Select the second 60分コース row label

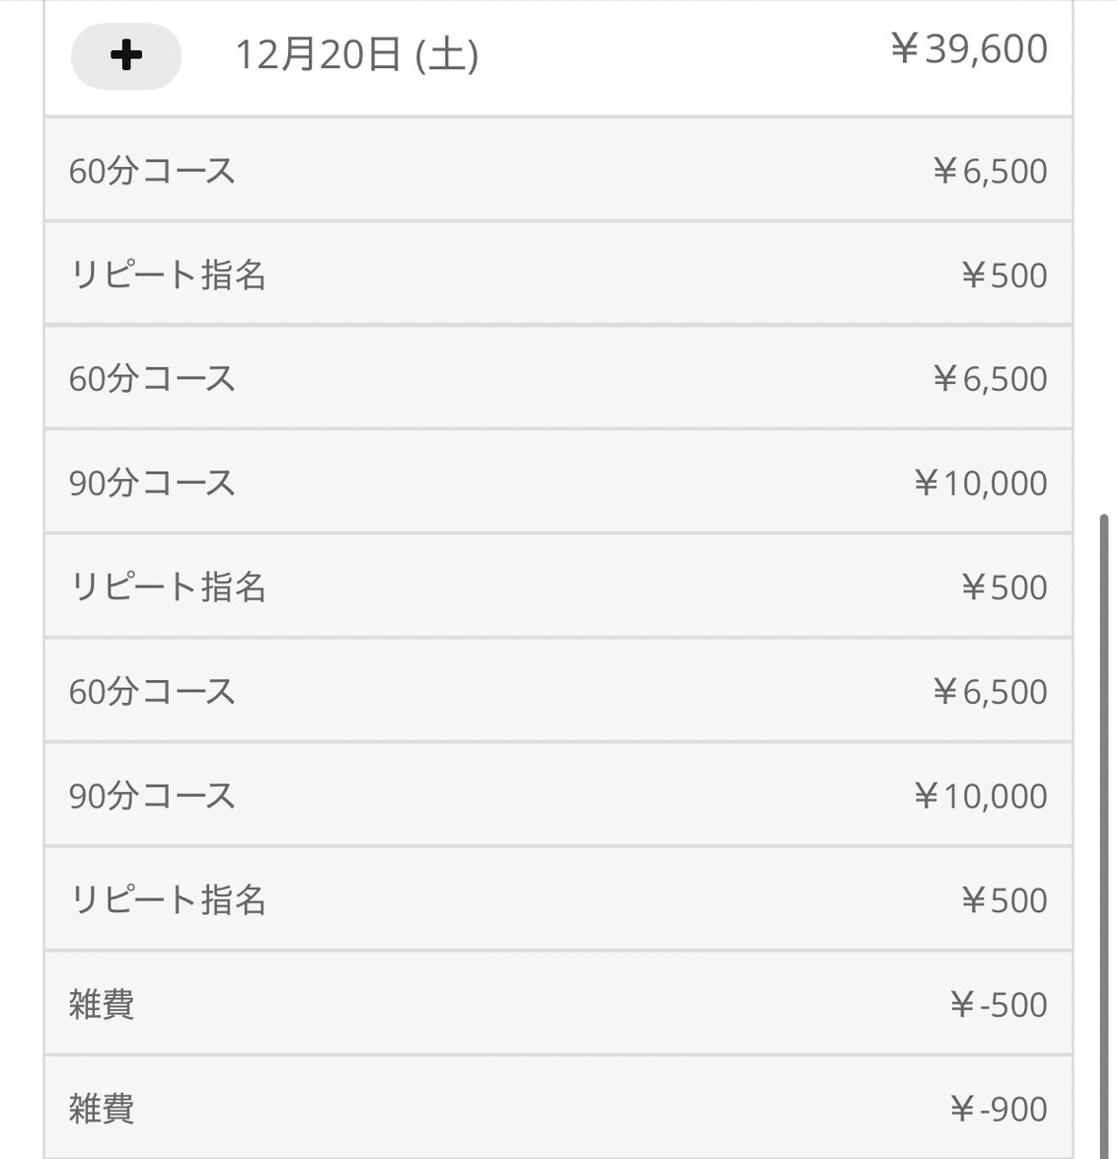click(152, 379)
